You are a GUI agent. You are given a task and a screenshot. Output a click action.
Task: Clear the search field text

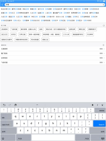(x=104, y=5)
